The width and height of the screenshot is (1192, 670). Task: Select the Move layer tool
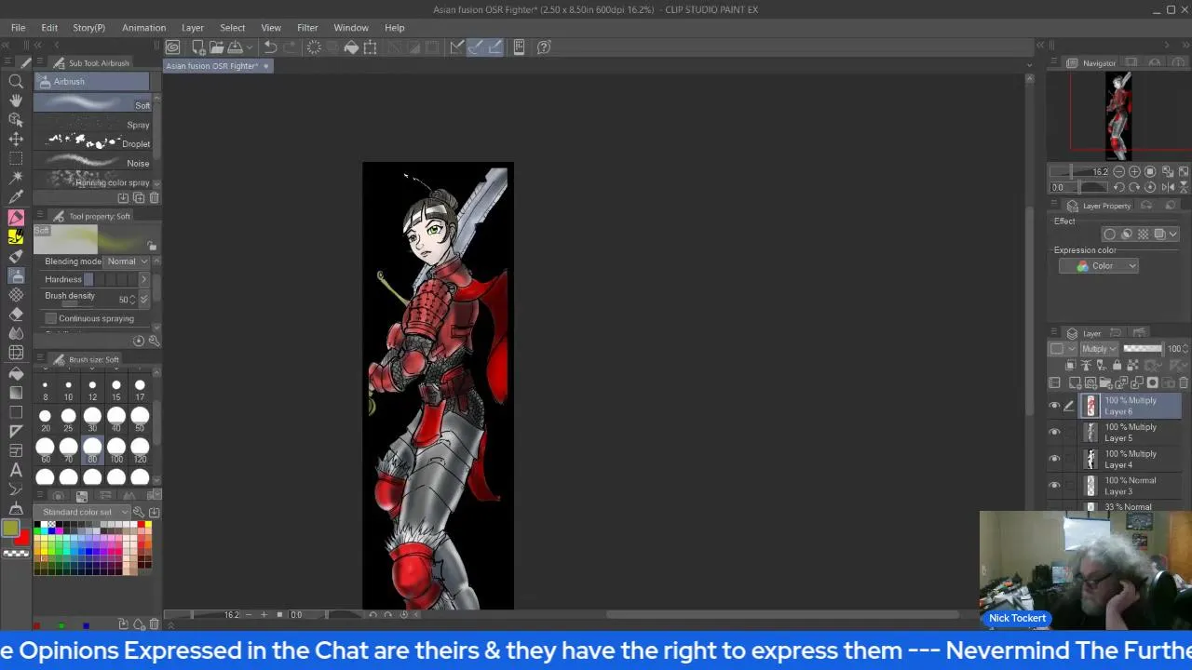[x=16, y=139]
